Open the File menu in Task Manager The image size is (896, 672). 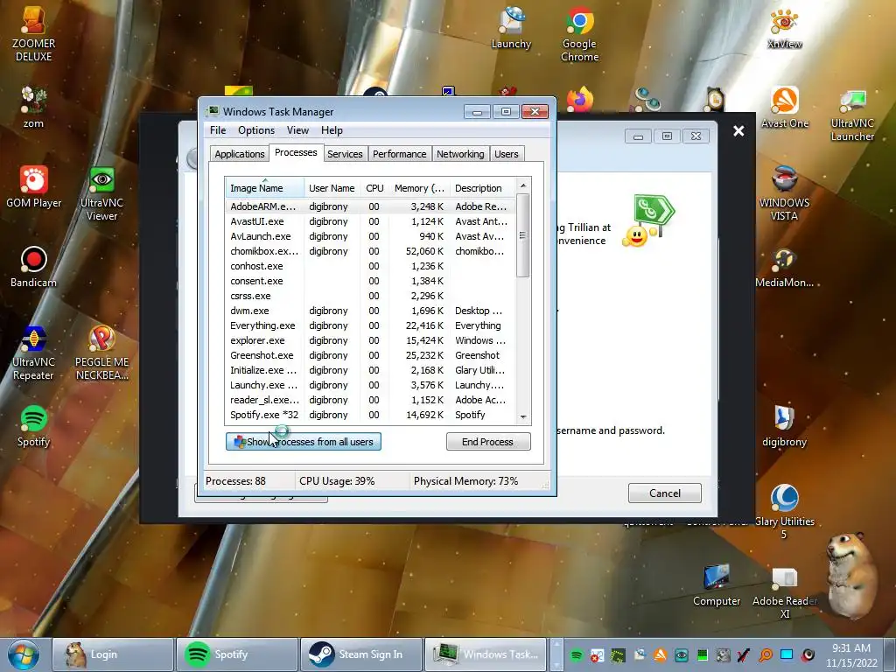[x=218, y=130]
